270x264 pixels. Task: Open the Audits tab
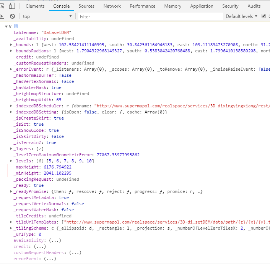coord(254,6)
